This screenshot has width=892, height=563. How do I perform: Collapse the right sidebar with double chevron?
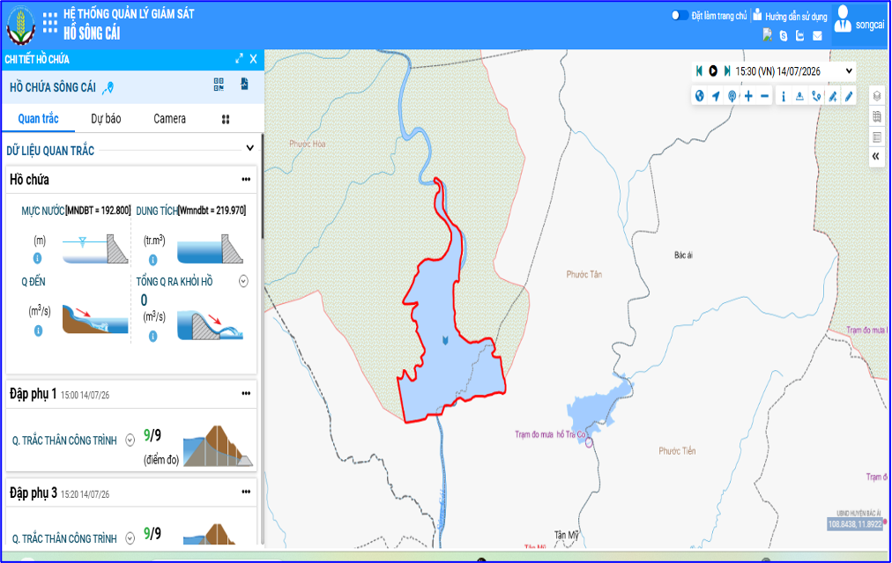875,157
